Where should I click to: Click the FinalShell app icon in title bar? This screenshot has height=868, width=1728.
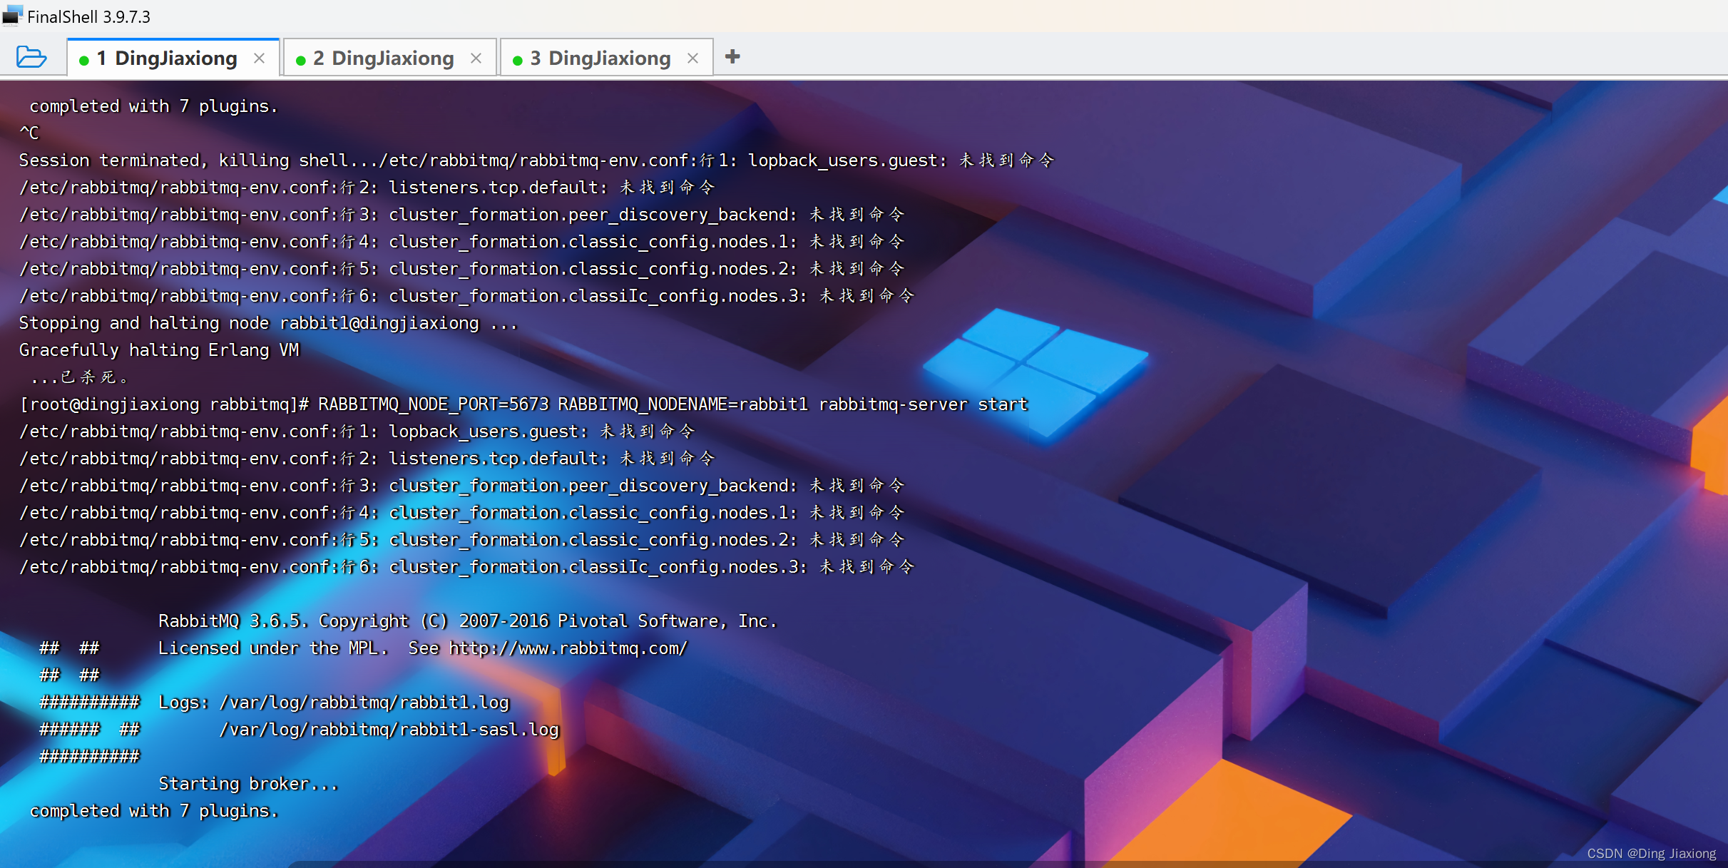[x=12, y=16]
